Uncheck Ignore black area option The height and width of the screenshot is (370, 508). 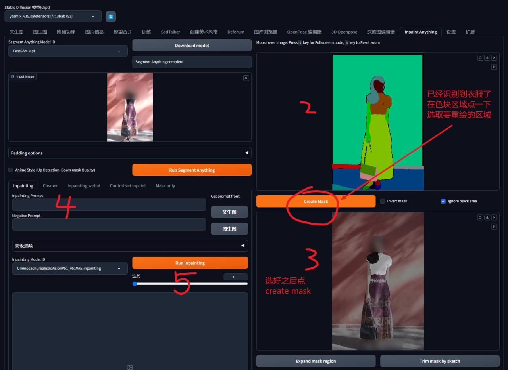point(443,201)
